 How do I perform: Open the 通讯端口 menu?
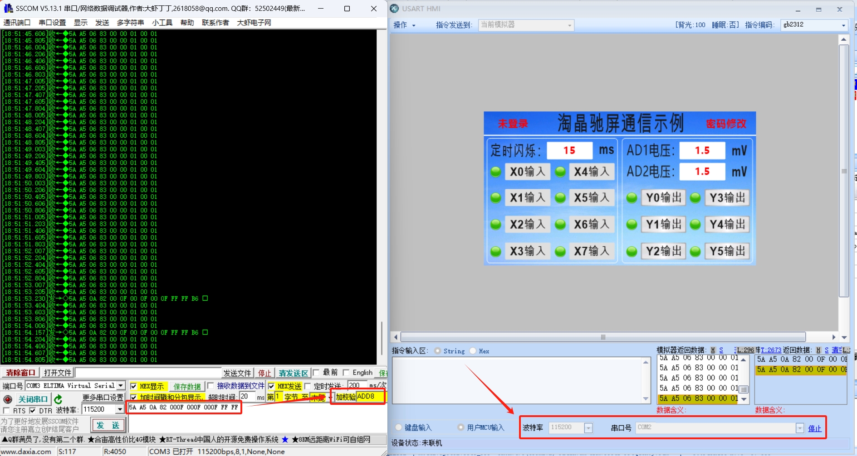[x=16, y=23]
